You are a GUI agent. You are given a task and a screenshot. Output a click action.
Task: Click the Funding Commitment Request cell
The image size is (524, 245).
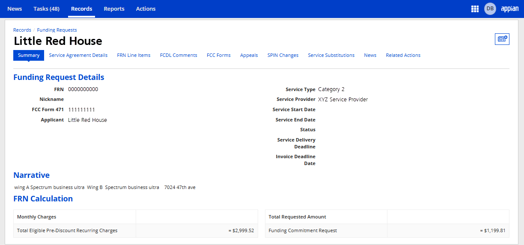coord(326,231)
